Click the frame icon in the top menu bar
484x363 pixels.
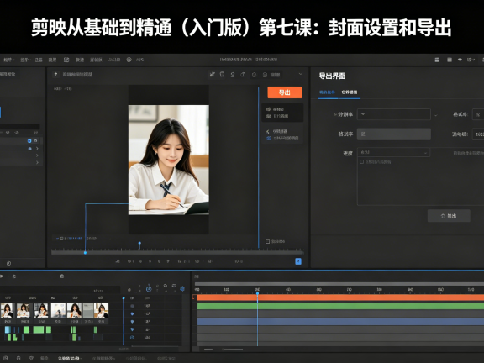pyautogui.click(x=66, y=60)
